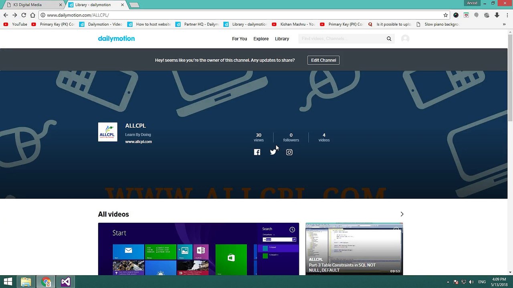Click the Find videos search field
The image size is (513, 288).
342,39
